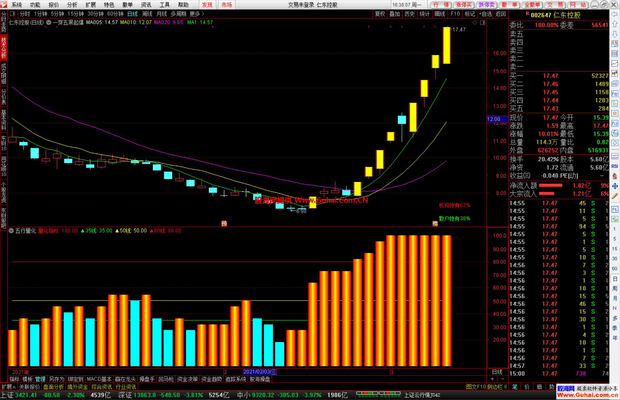Click the 榜 marker on the chart
The image size is (620, 400).
435,223
